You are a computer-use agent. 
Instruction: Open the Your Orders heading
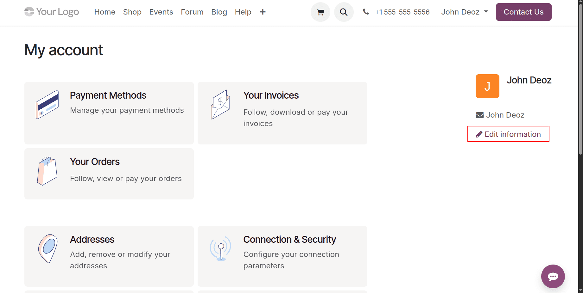click(x=95, y=162)
